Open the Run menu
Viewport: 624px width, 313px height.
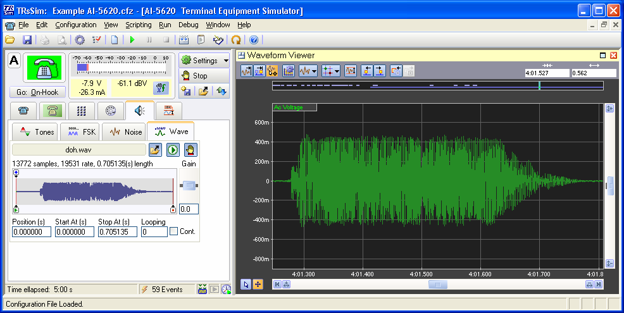(x=165, y=25)
